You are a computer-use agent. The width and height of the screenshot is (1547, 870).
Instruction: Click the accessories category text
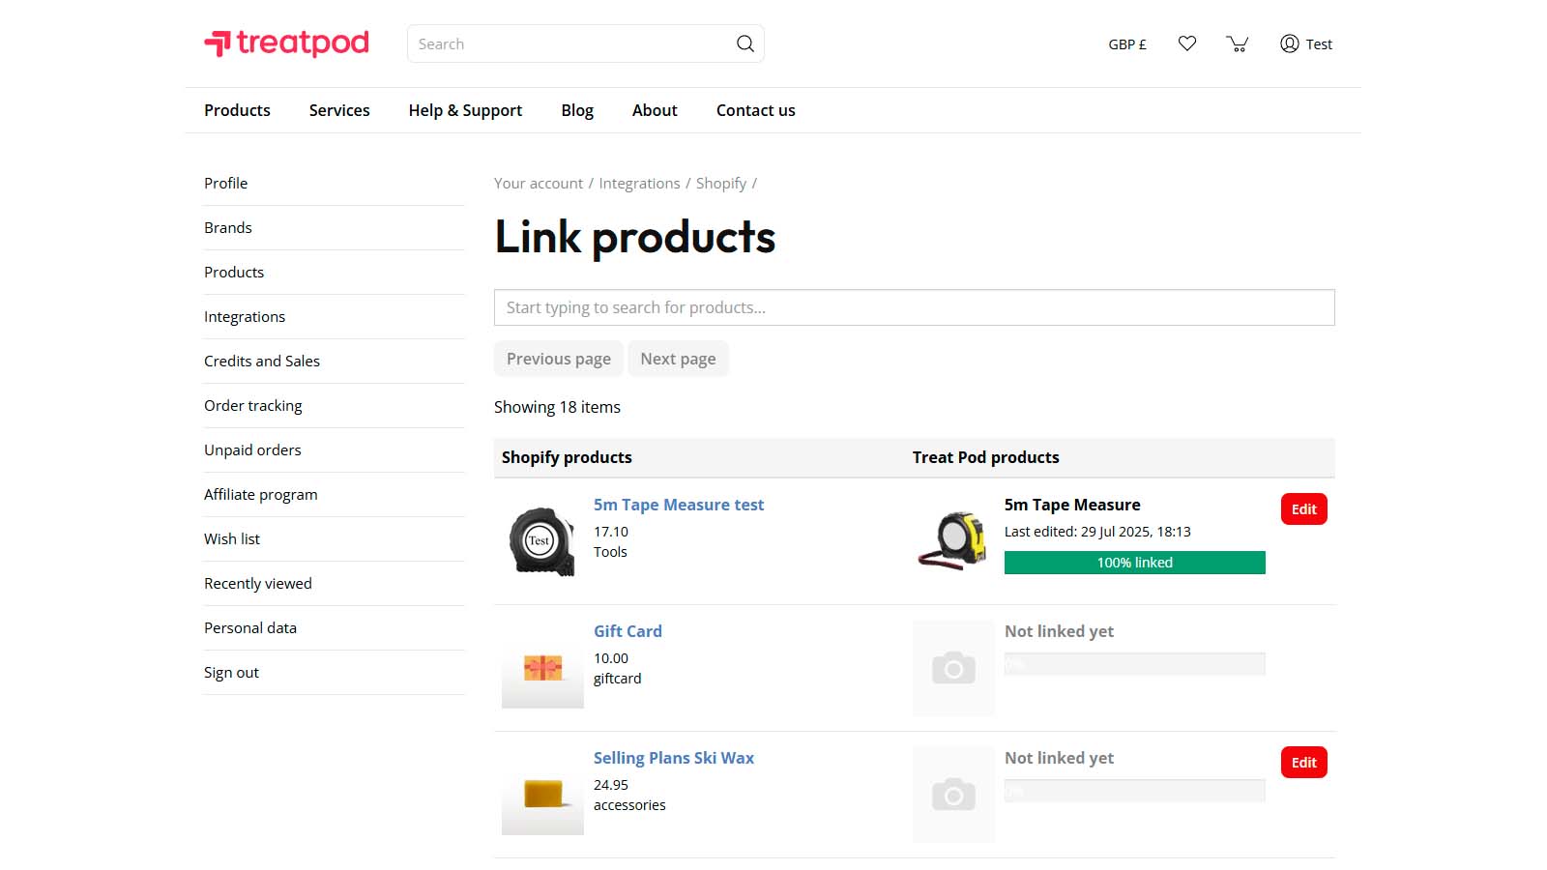629,805
